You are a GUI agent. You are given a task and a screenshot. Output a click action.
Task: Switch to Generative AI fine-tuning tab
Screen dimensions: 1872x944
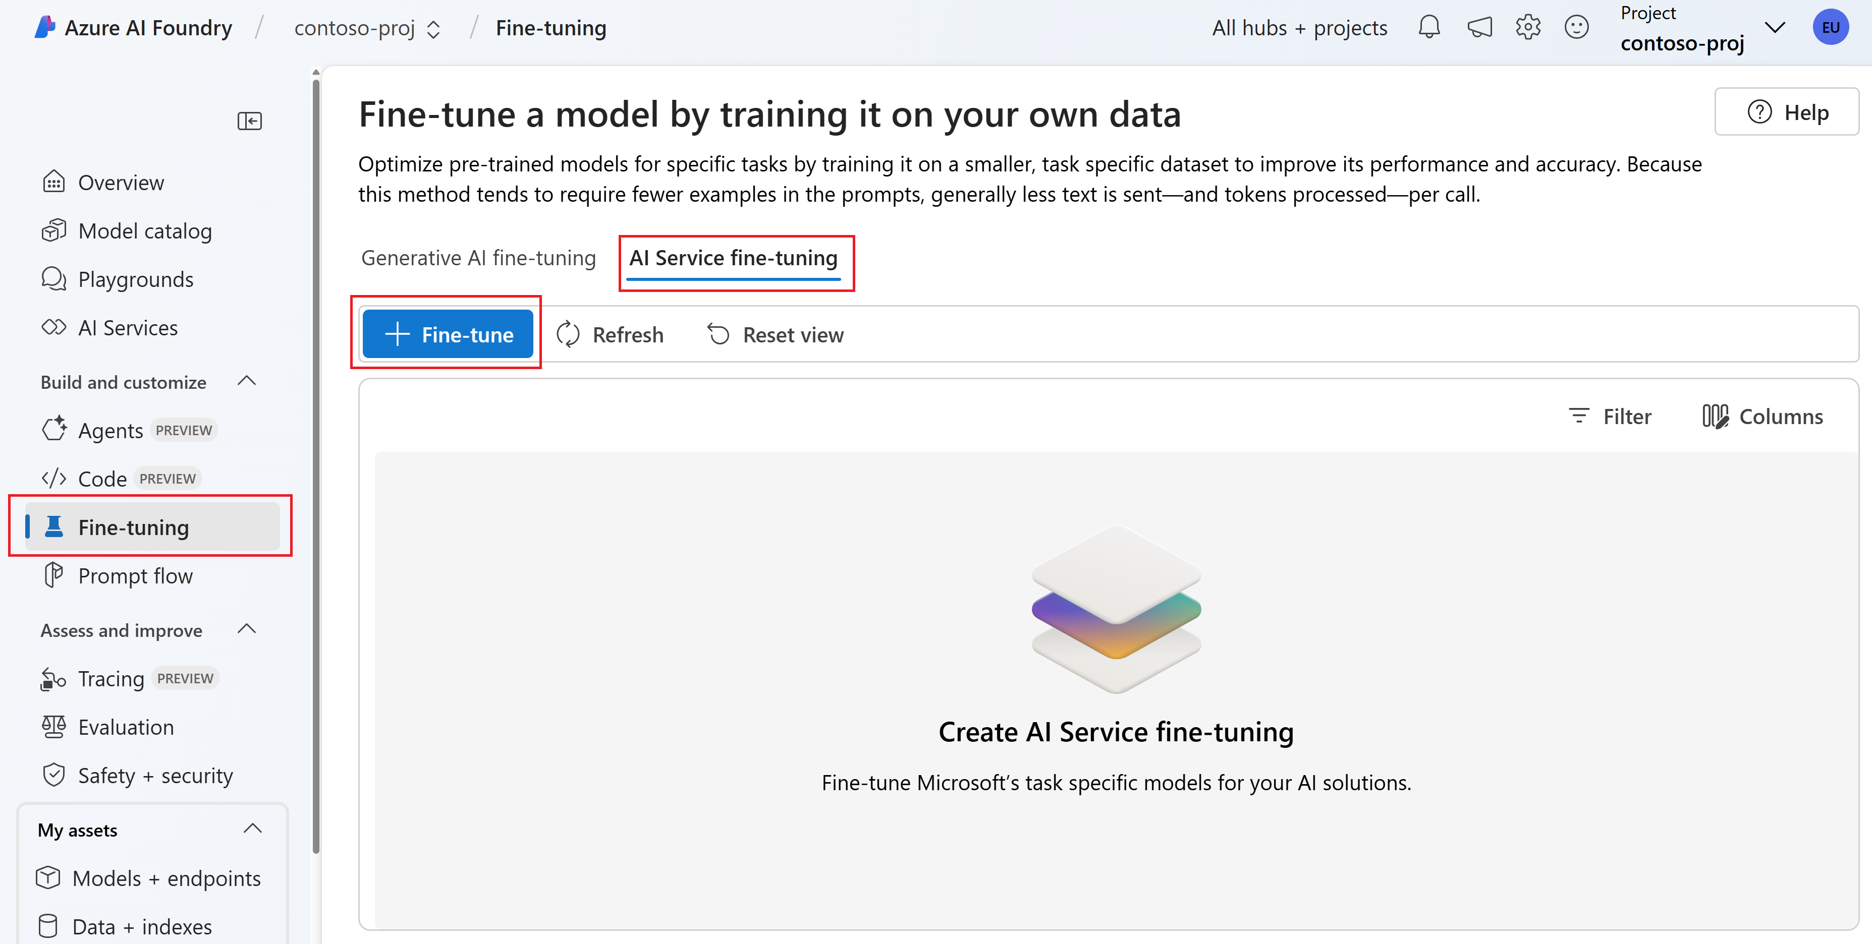tap(478, 258)
